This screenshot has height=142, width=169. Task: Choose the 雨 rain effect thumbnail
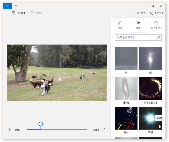coord(126,59)
